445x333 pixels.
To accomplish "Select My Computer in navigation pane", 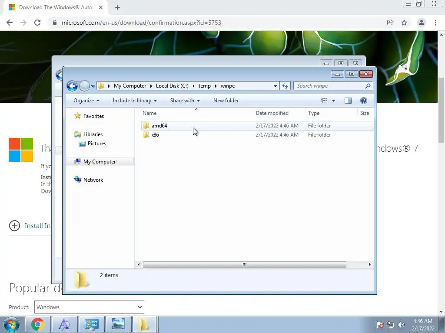I will click(x=100, y=162).
